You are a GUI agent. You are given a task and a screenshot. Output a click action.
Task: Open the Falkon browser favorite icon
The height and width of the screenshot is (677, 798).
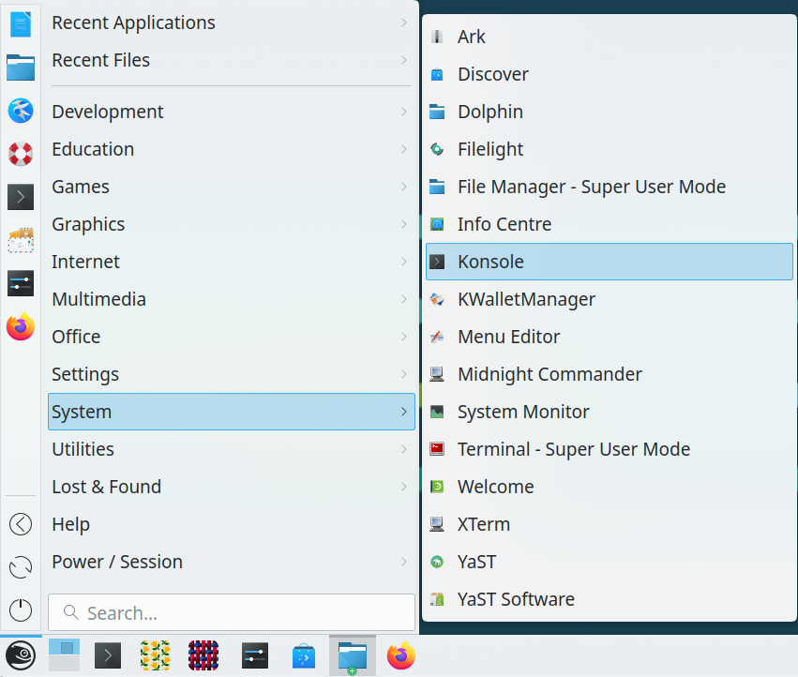coord(21,111)
